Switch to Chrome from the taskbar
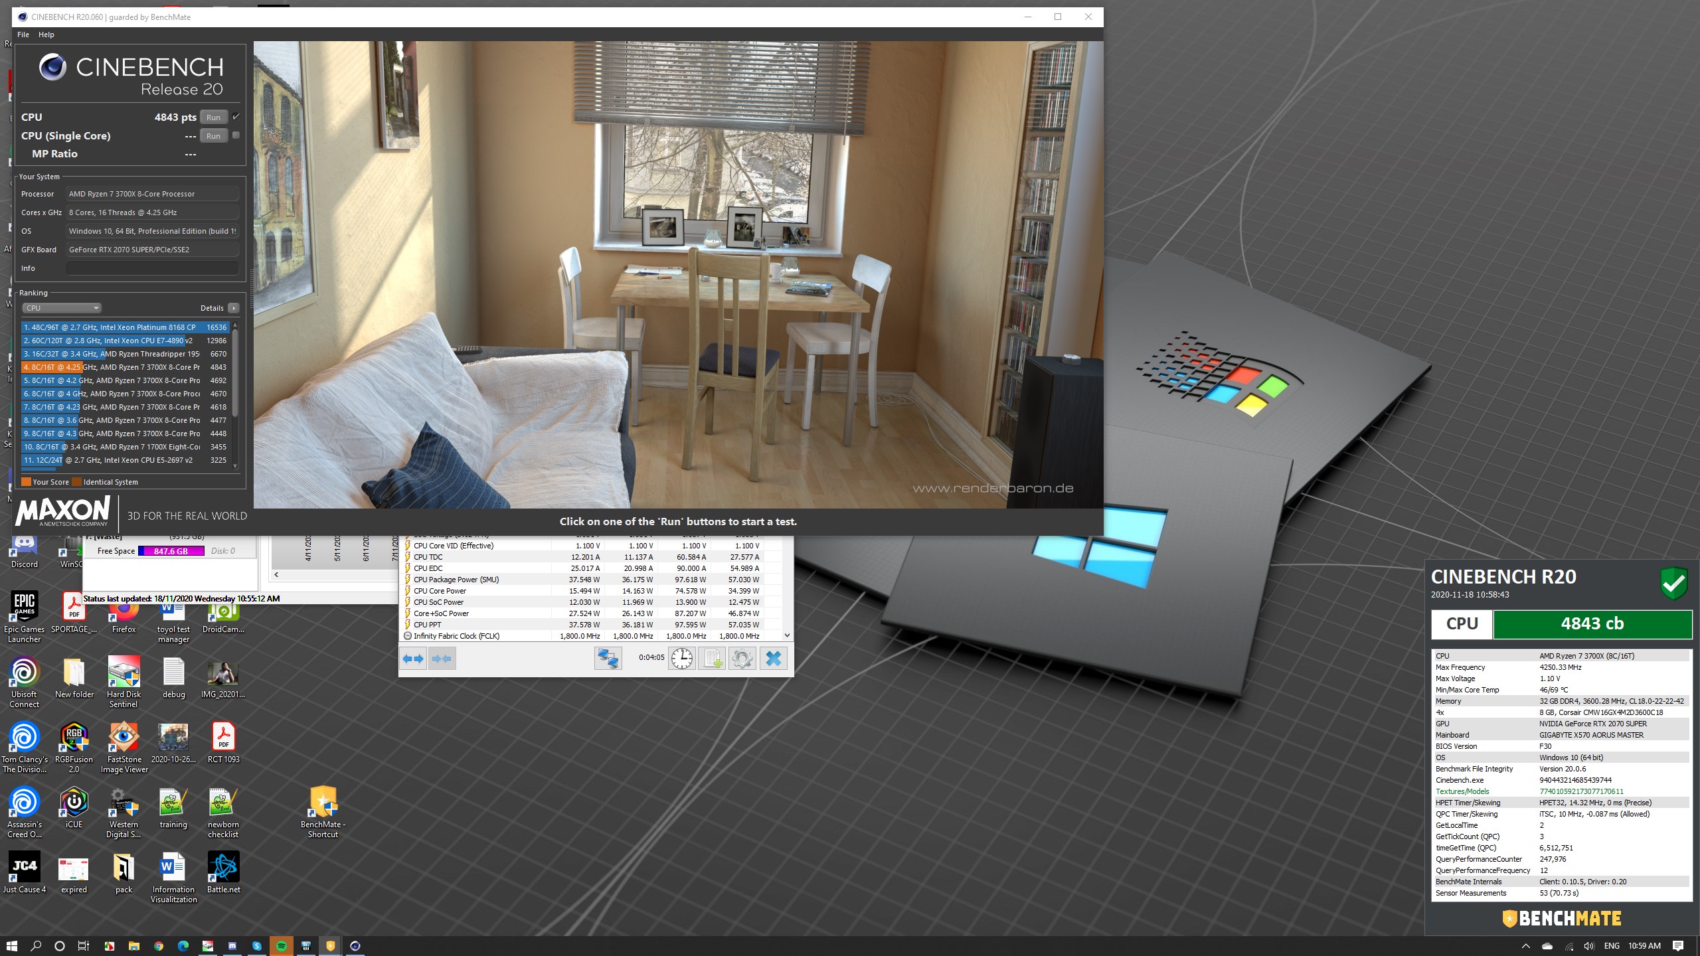Screen dimensions: 1700x956 point(159,946)
